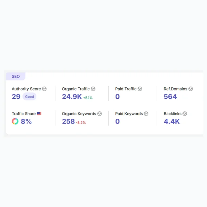The width and height of the screenshot is (207, 207).
Task: Click the US flag icon by Traffic Share
Action: pyautogui.click(x=39, y=114)
